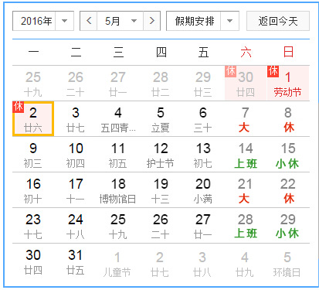Select May 1 劳动节
This screenshot has width=319, height=290.
click(288, 83)
